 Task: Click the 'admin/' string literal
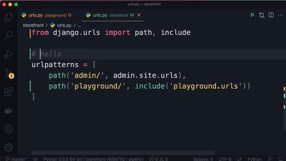click(x=87, y=76)
